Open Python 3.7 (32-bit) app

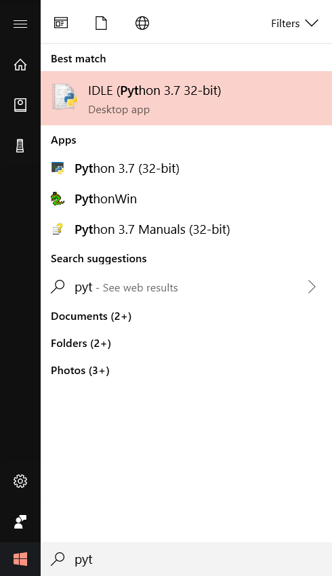pyautogui.click(x=186, y=169)
